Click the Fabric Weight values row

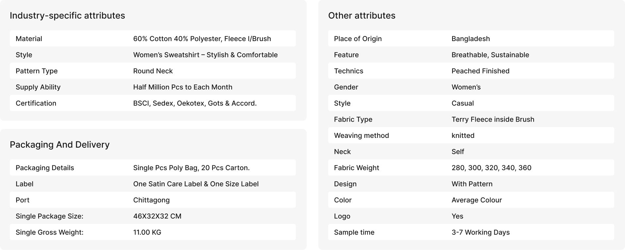click(471, 168)
